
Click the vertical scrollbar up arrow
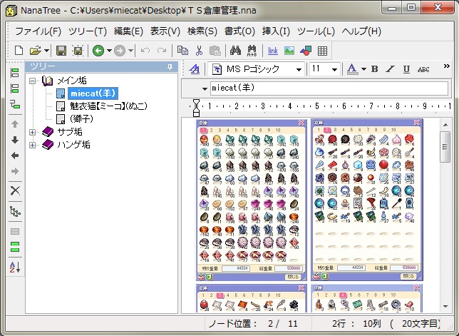point(445,125)
